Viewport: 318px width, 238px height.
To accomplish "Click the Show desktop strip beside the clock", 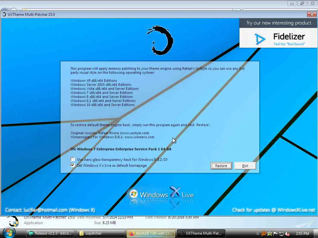I will click(x=316, y=234).
